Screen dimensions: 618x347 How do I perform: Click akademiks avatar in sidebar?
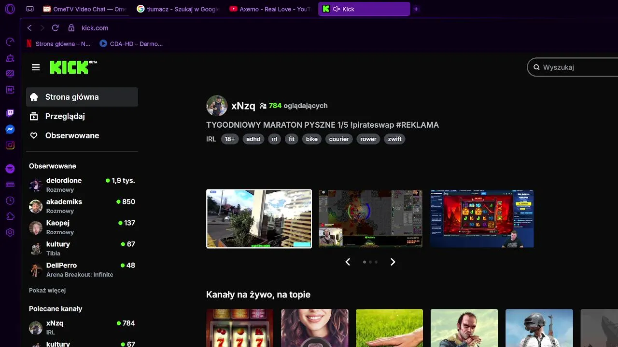(x=36, y=206)
